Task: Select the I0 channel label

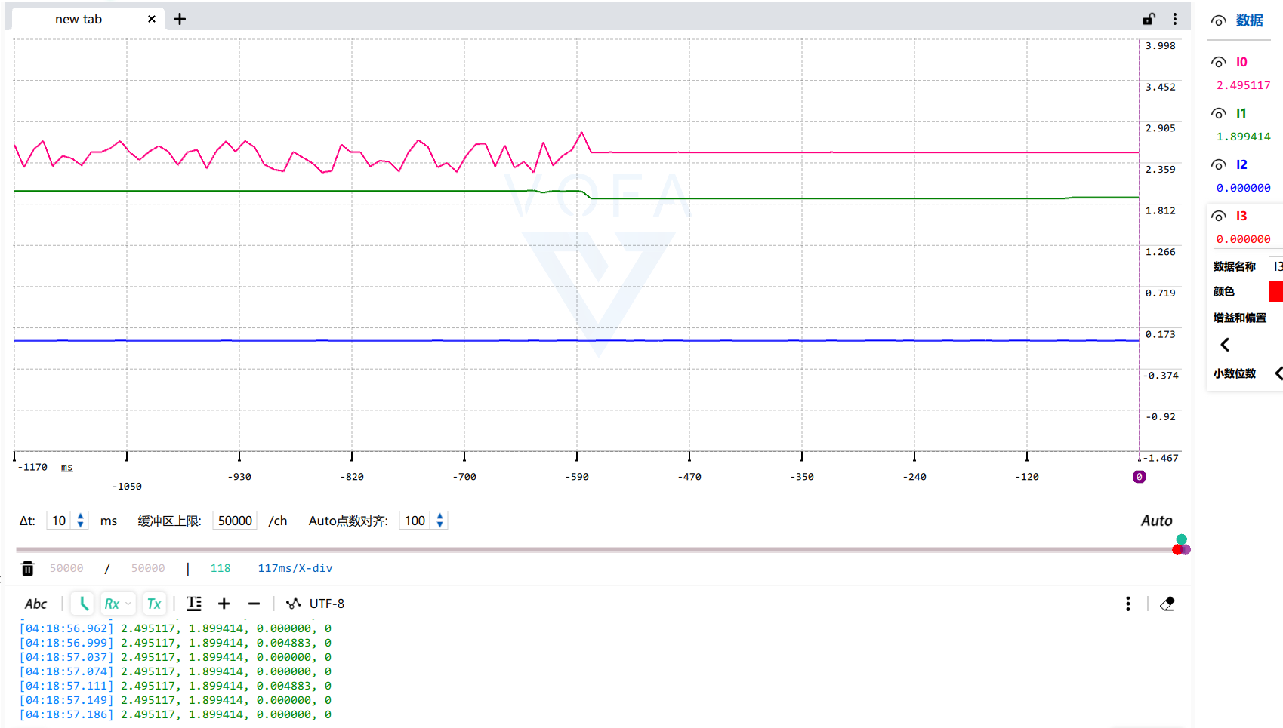Action: (x=1241, y=62)
